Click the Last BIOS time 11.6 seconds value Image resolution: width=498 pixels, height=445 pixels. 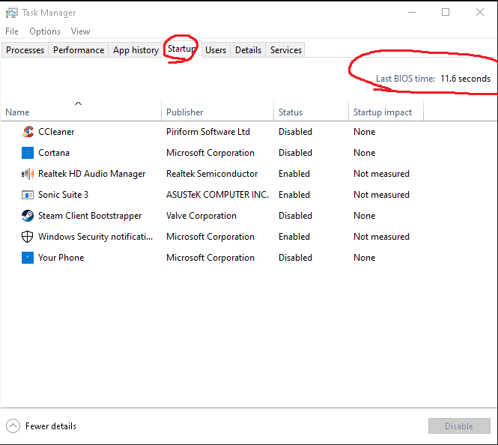465,79
